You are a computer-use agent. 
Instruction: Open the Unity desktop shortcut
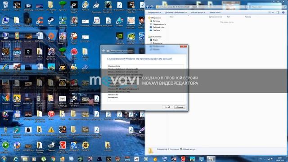pos(74,100)
